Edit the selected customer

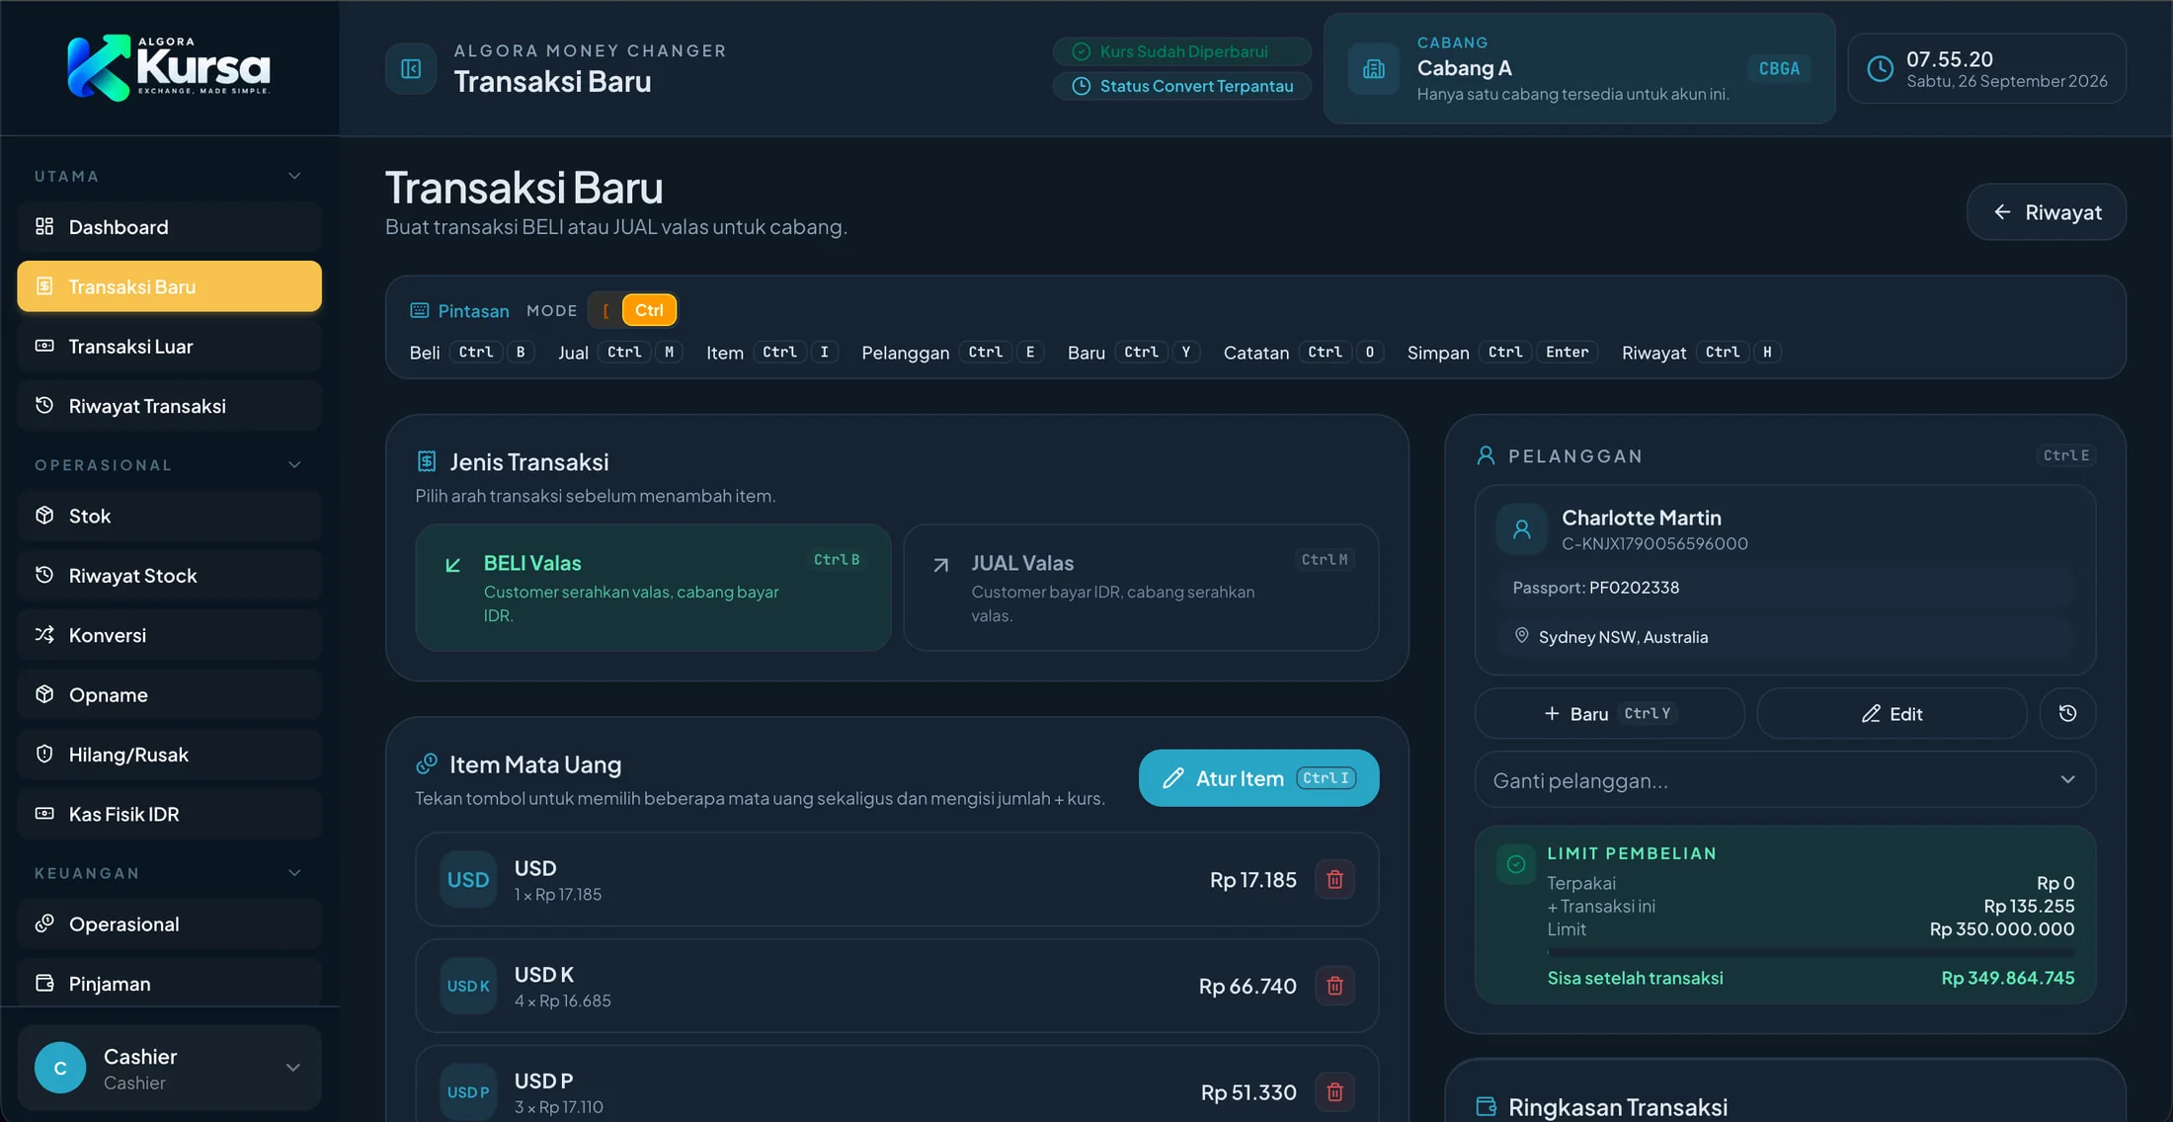[x=1891, y=713]
